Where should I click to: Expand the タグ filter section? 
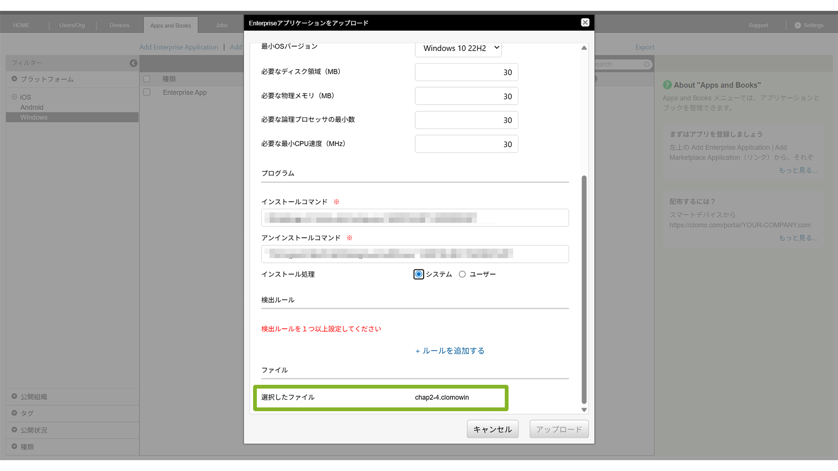[15, 413]
